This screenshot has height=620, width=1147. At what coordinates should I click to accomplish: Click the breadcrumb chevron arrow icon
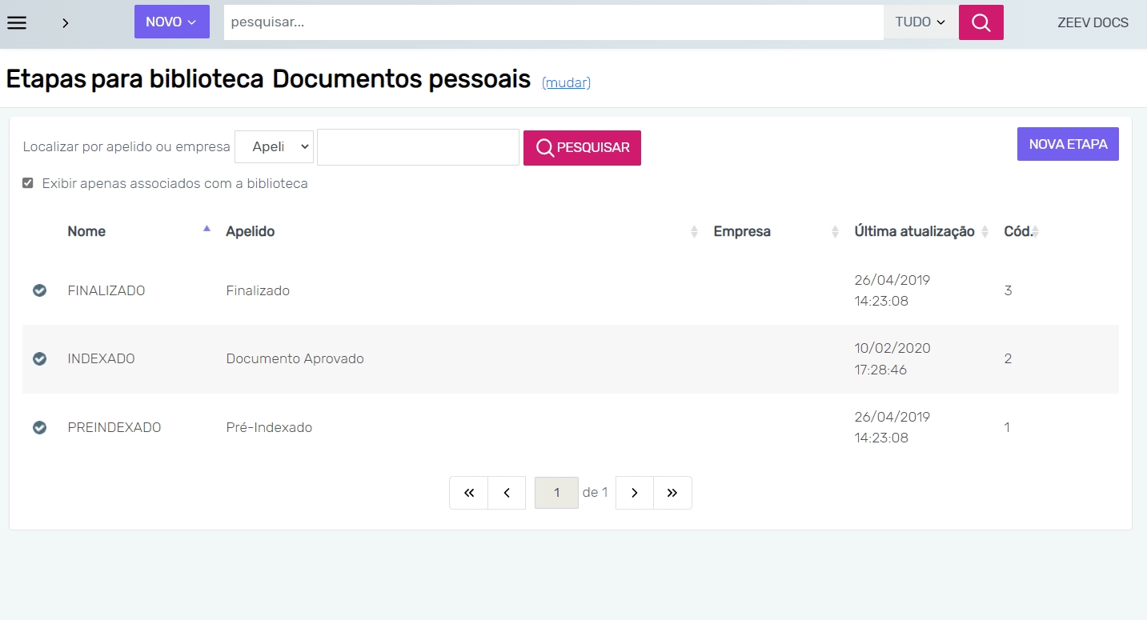(x=66, y=23)
